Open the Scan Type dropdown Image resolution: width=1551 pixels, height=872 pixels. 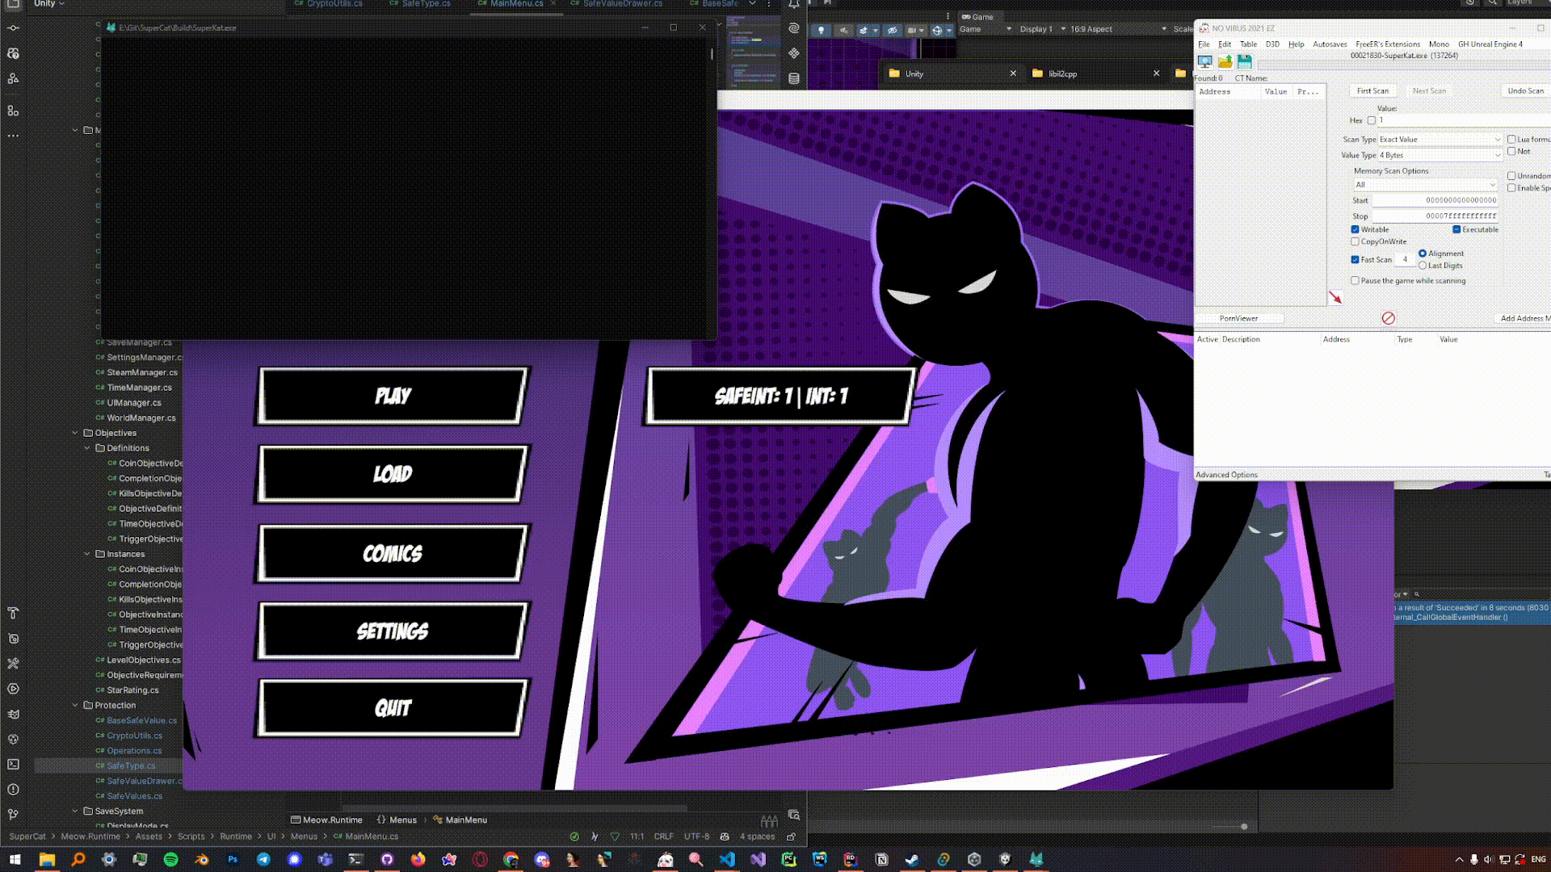(1439, 140)
